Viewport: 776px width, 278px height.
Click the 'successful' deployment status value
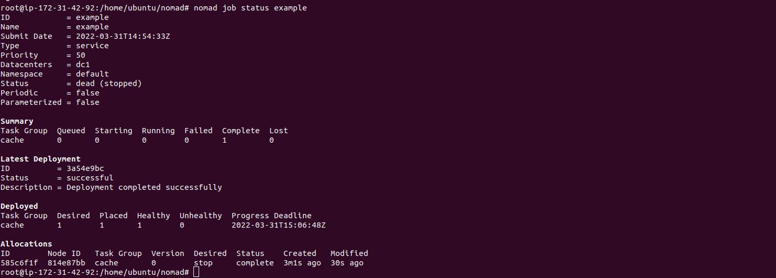pyautogui.click(x=90, y=178)
